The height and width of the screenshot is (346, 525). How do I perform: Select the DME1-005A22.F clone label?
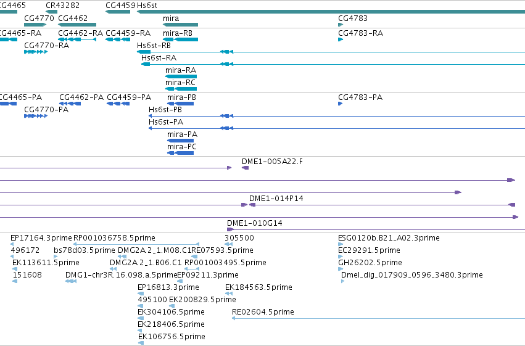272,162
